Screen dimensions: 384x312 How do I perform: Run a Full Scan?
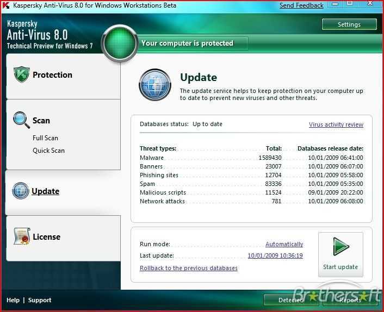coord(45,138)
